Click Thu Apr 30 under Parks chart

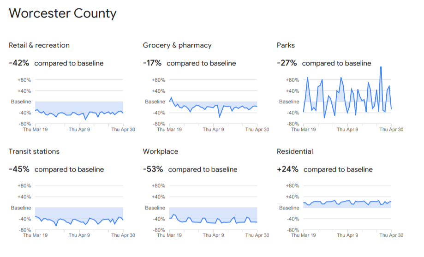point(391,130)
